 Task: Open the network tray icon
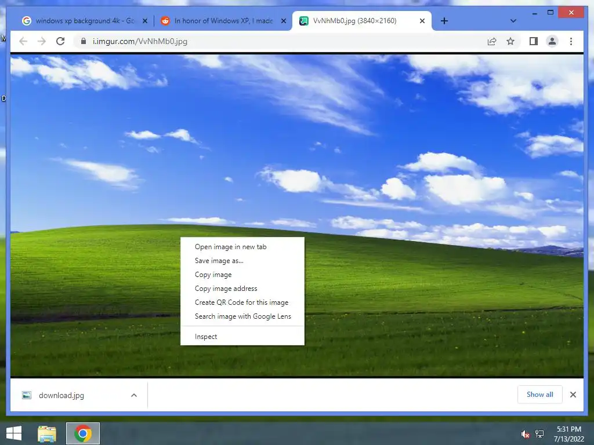[539, 434]
